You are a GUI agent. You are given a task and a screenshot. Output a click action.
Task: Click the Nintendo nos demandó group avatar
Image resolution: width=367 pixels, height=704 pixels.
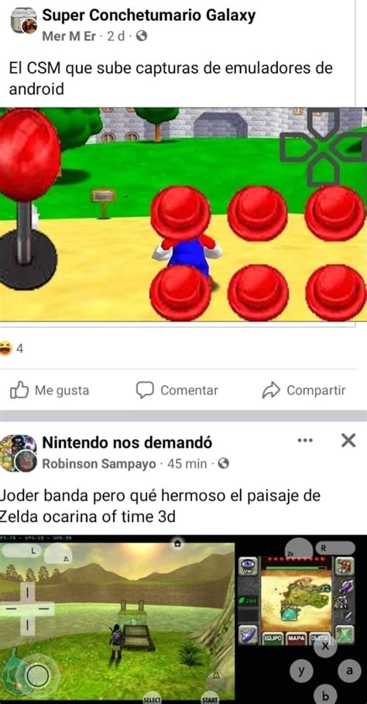(19, 453)
